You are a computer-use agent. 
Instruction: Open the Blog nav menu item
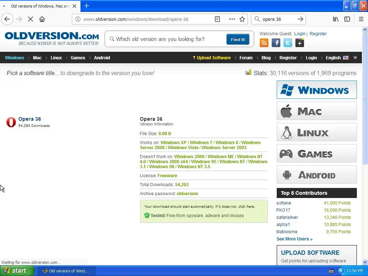click(266, 58)
